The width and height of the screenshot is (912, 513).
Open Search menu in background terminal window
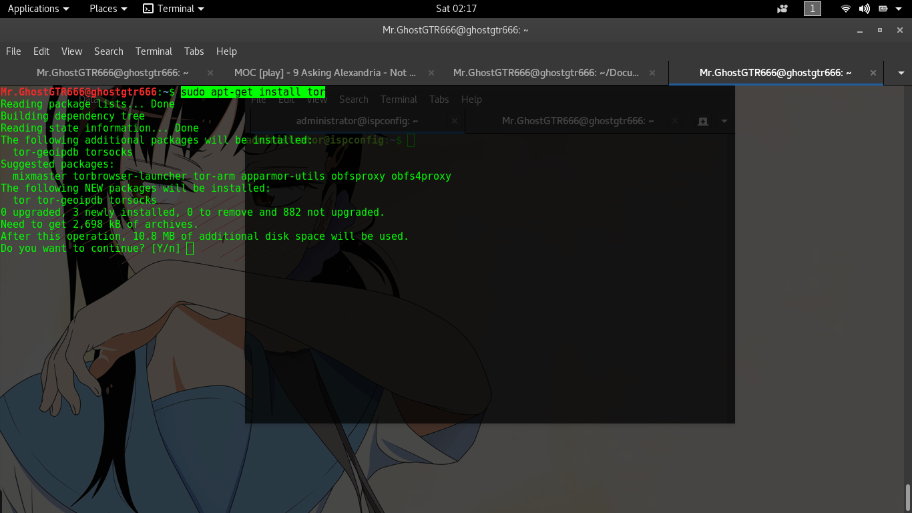353,100
